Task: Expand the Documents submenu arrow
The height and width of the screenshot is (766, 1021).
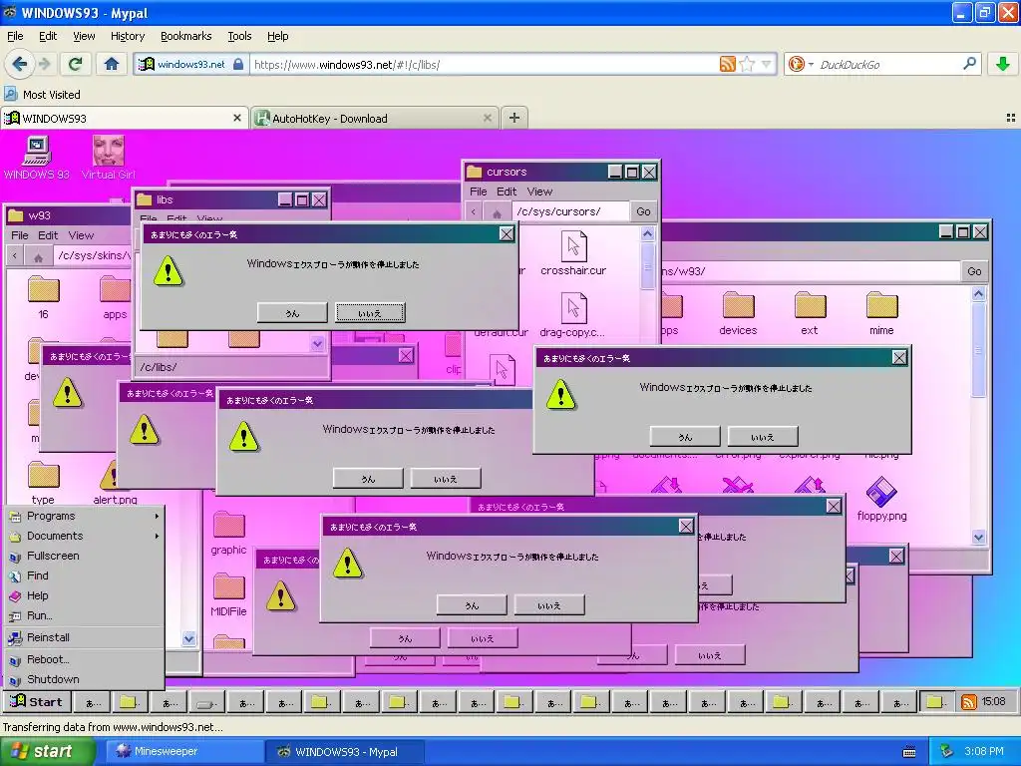Action: pyautogui.click(x=157, y=536)
